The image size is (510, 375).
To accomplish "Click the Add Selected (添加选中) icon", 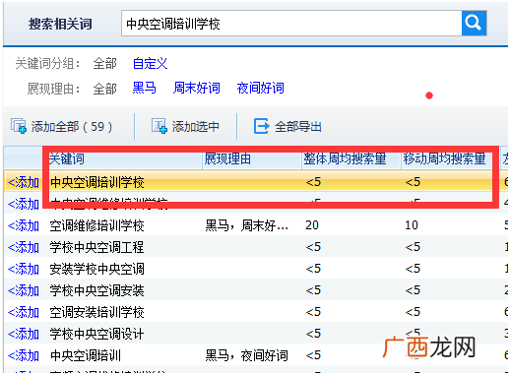I will point(159,126).
